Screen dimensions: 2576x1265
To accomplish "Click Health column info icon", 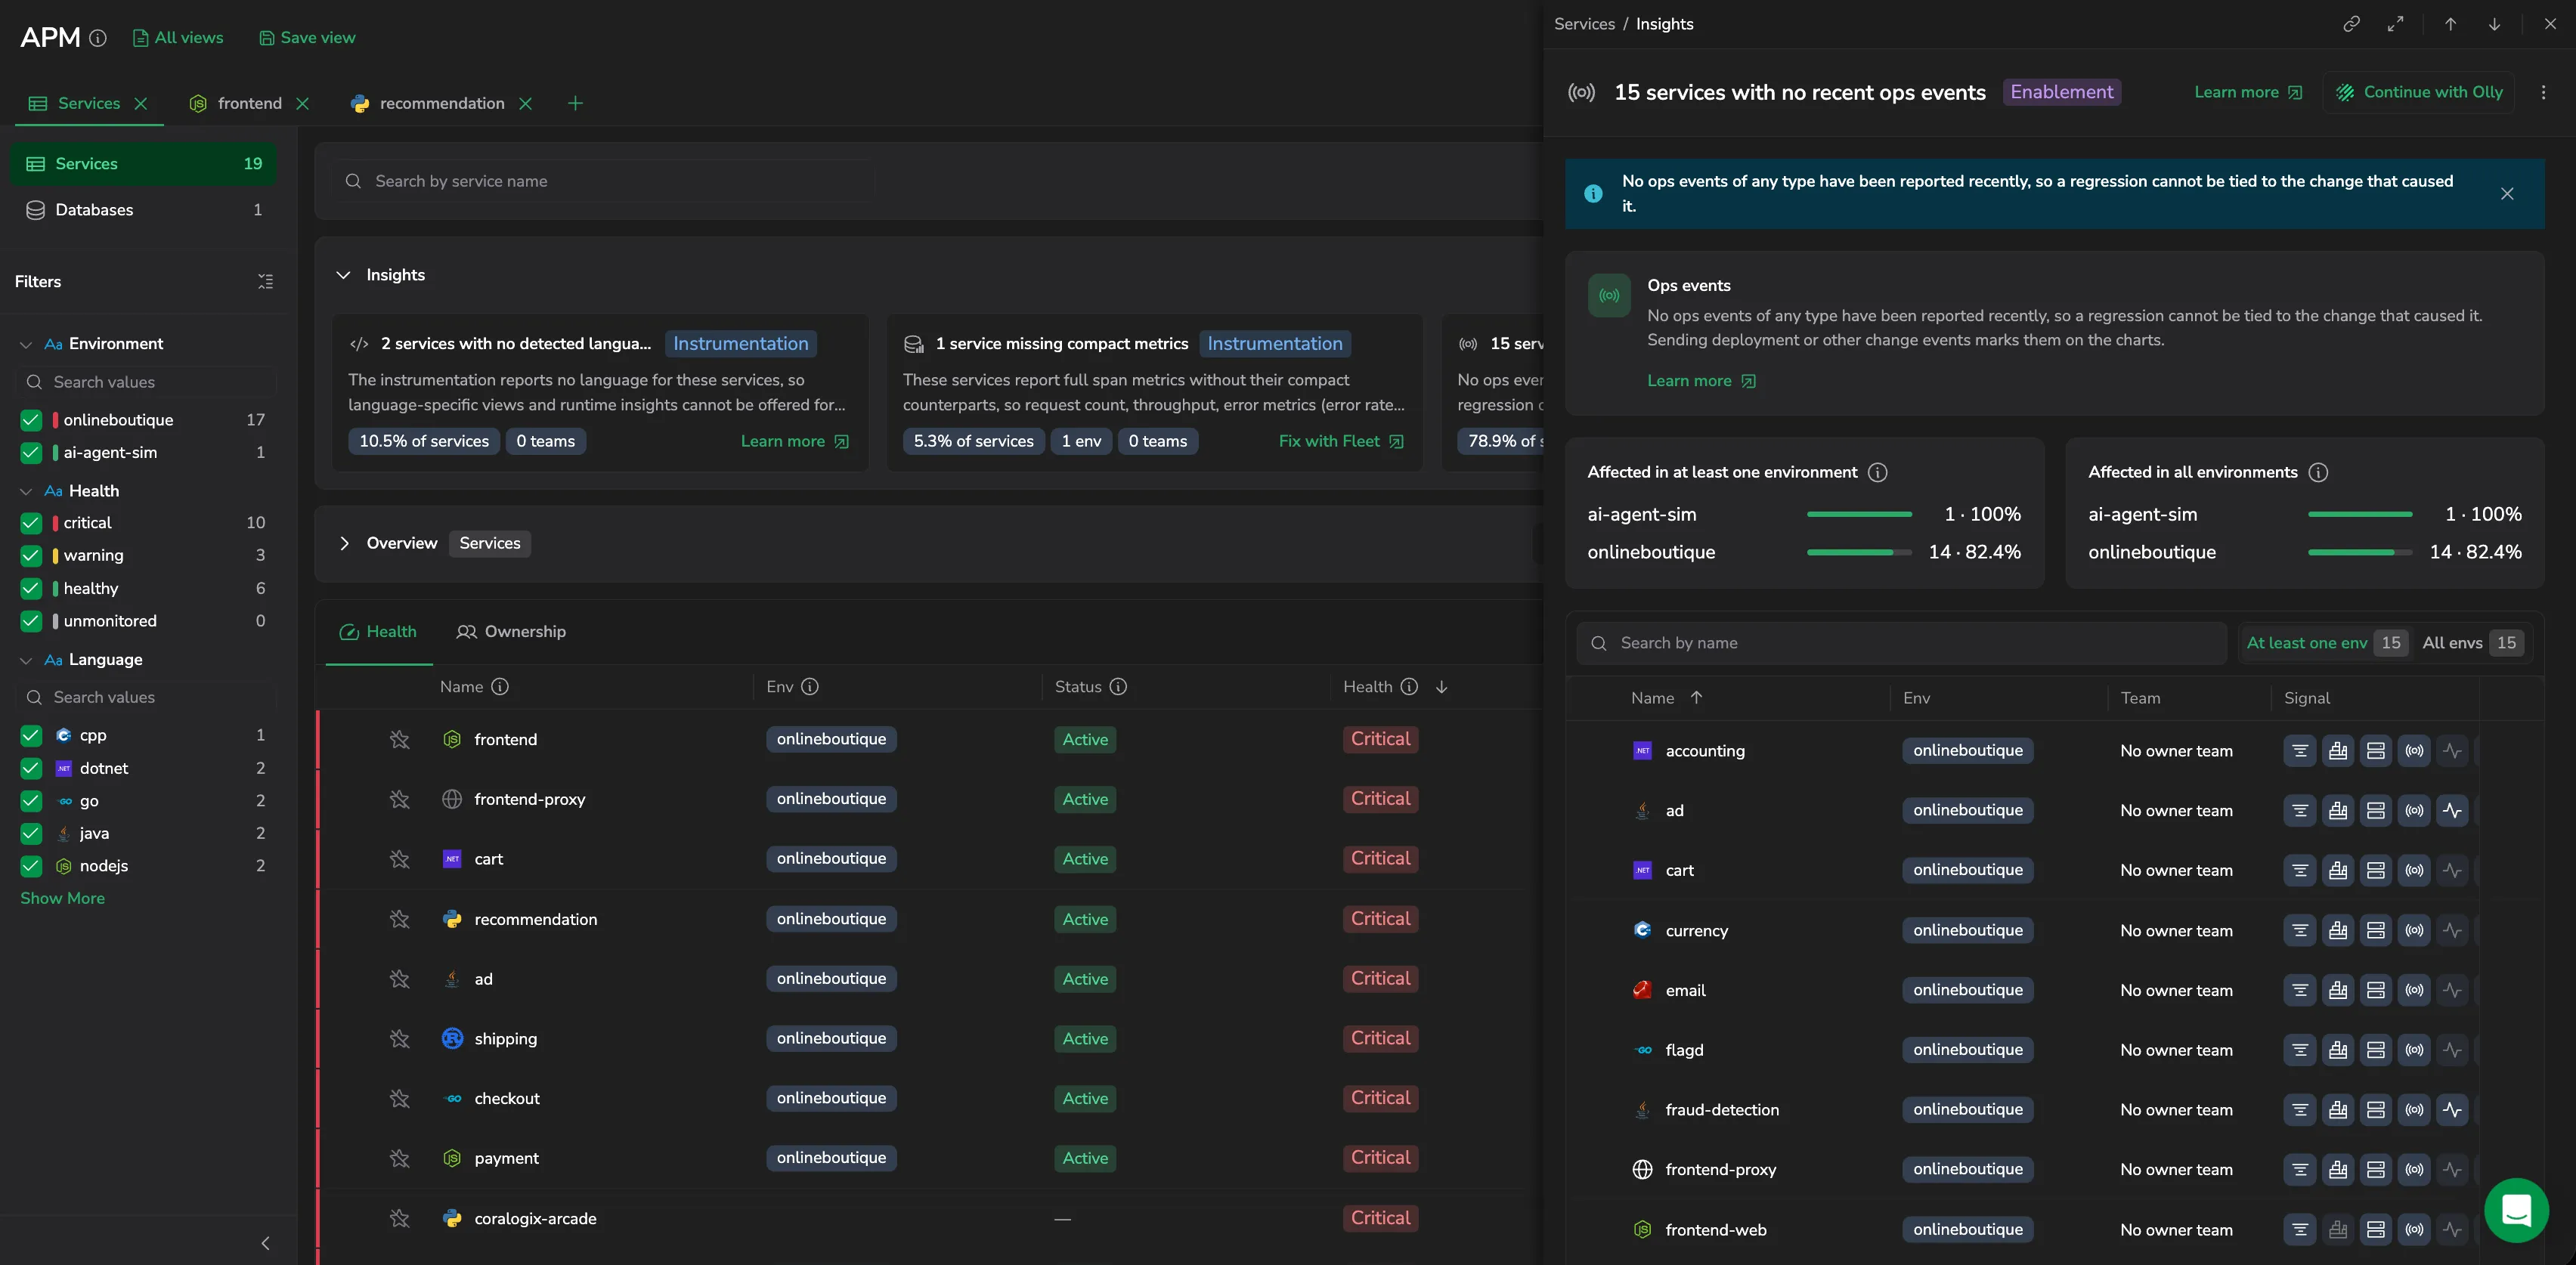I will 1409,687.
